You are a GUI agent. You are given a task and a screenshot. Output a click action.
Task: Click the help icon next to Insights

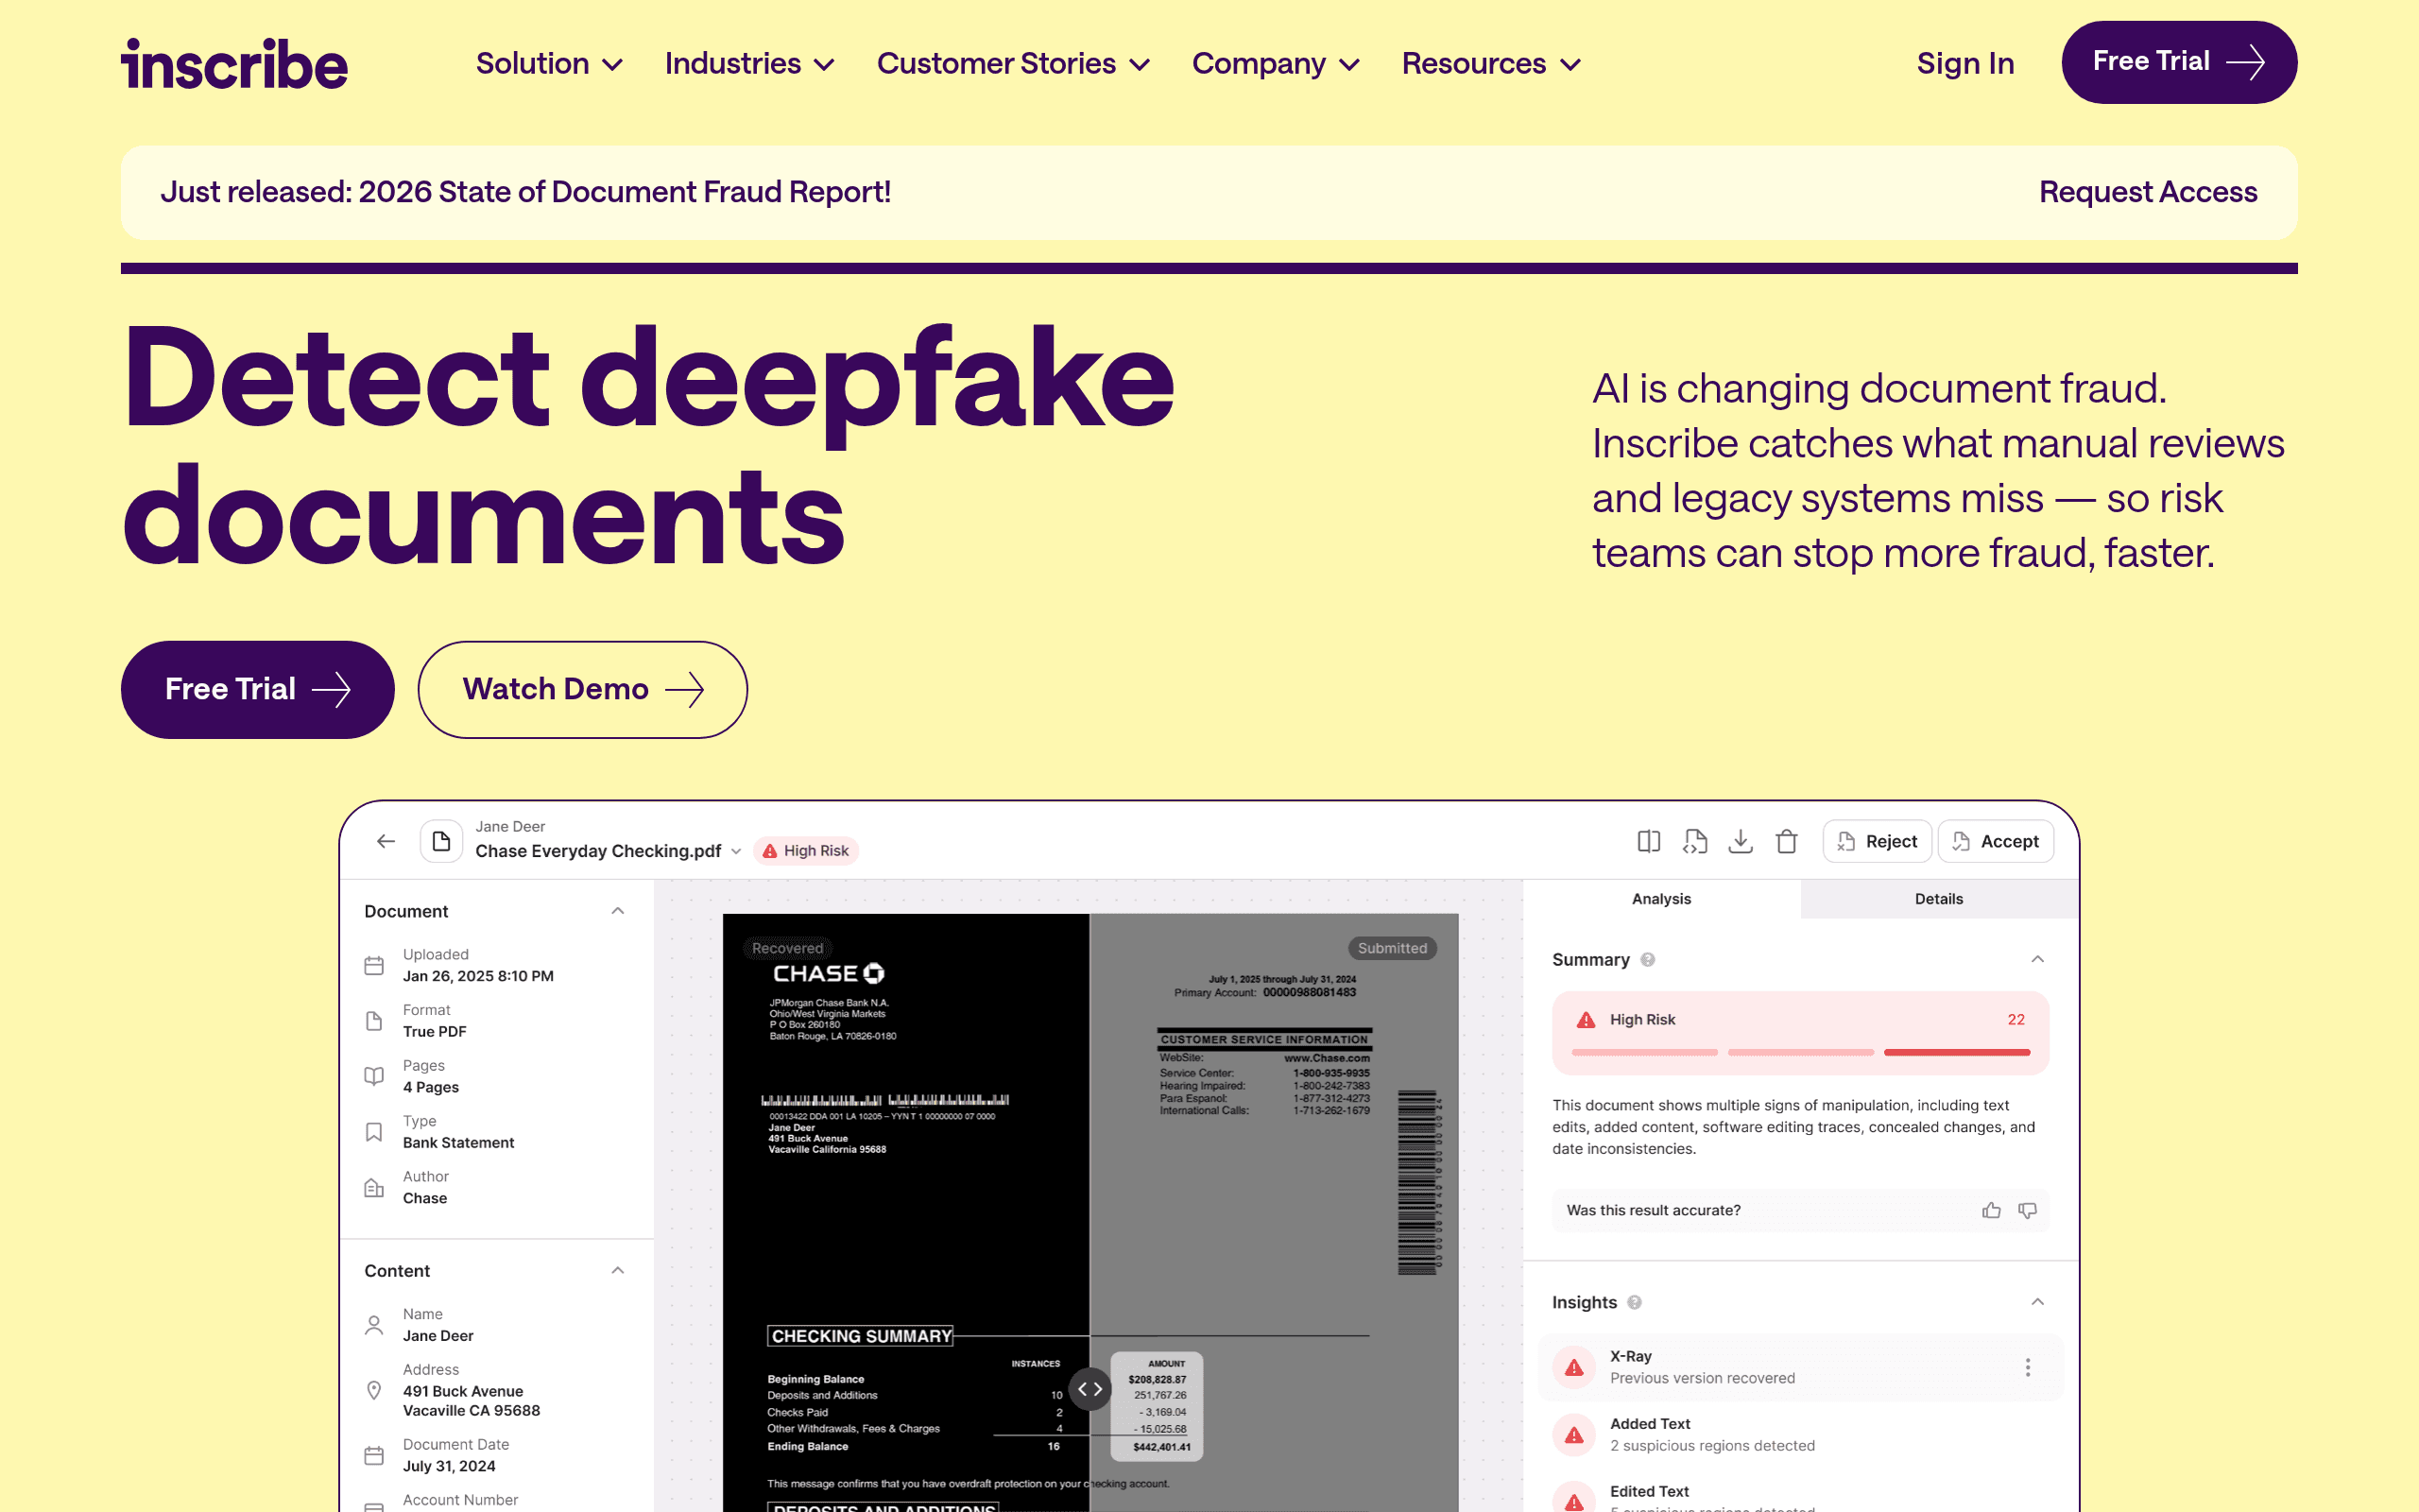(x=1635, y=1302)
